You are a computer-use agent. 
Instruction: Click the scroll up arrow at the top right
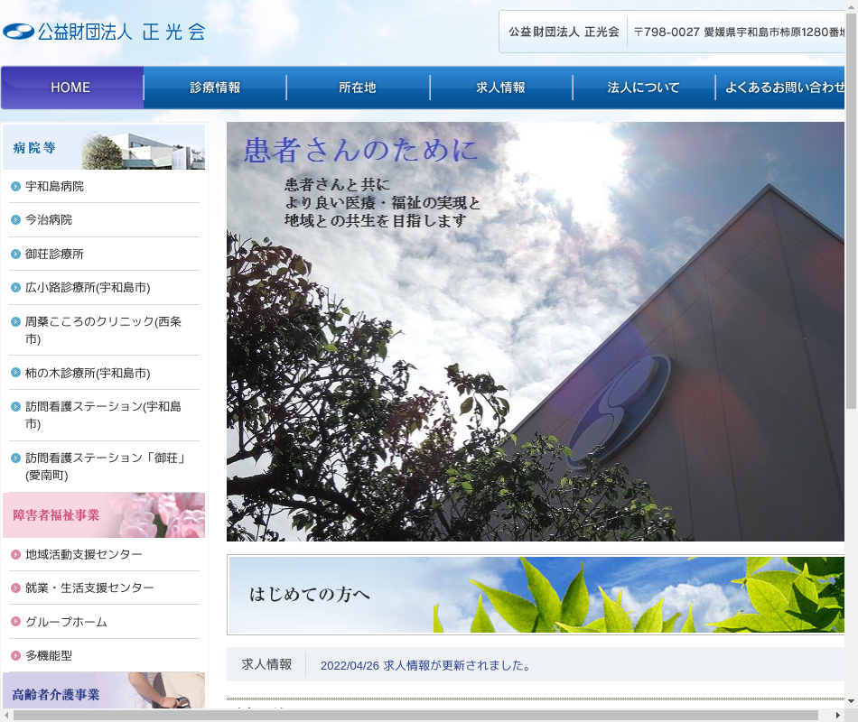click(851, 7)
